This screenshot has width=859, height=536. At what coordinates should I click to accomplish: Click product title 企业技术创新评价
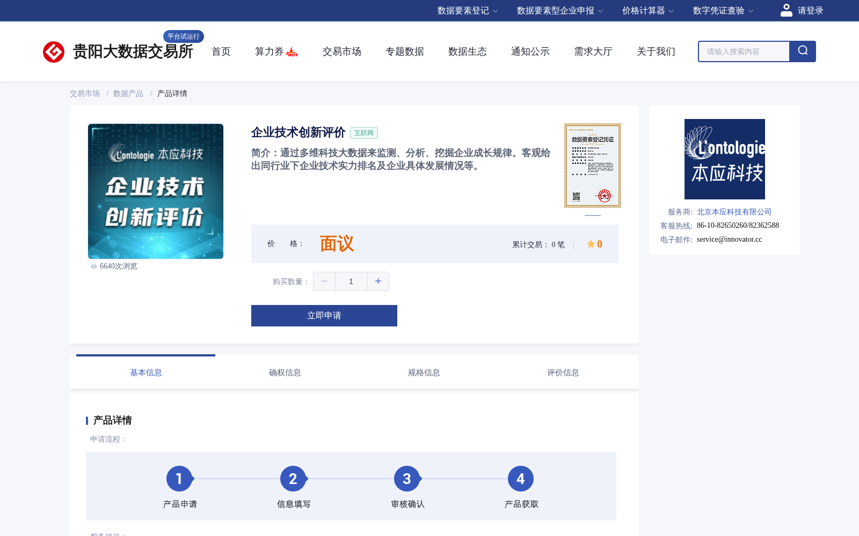click(x=298, y=132)
